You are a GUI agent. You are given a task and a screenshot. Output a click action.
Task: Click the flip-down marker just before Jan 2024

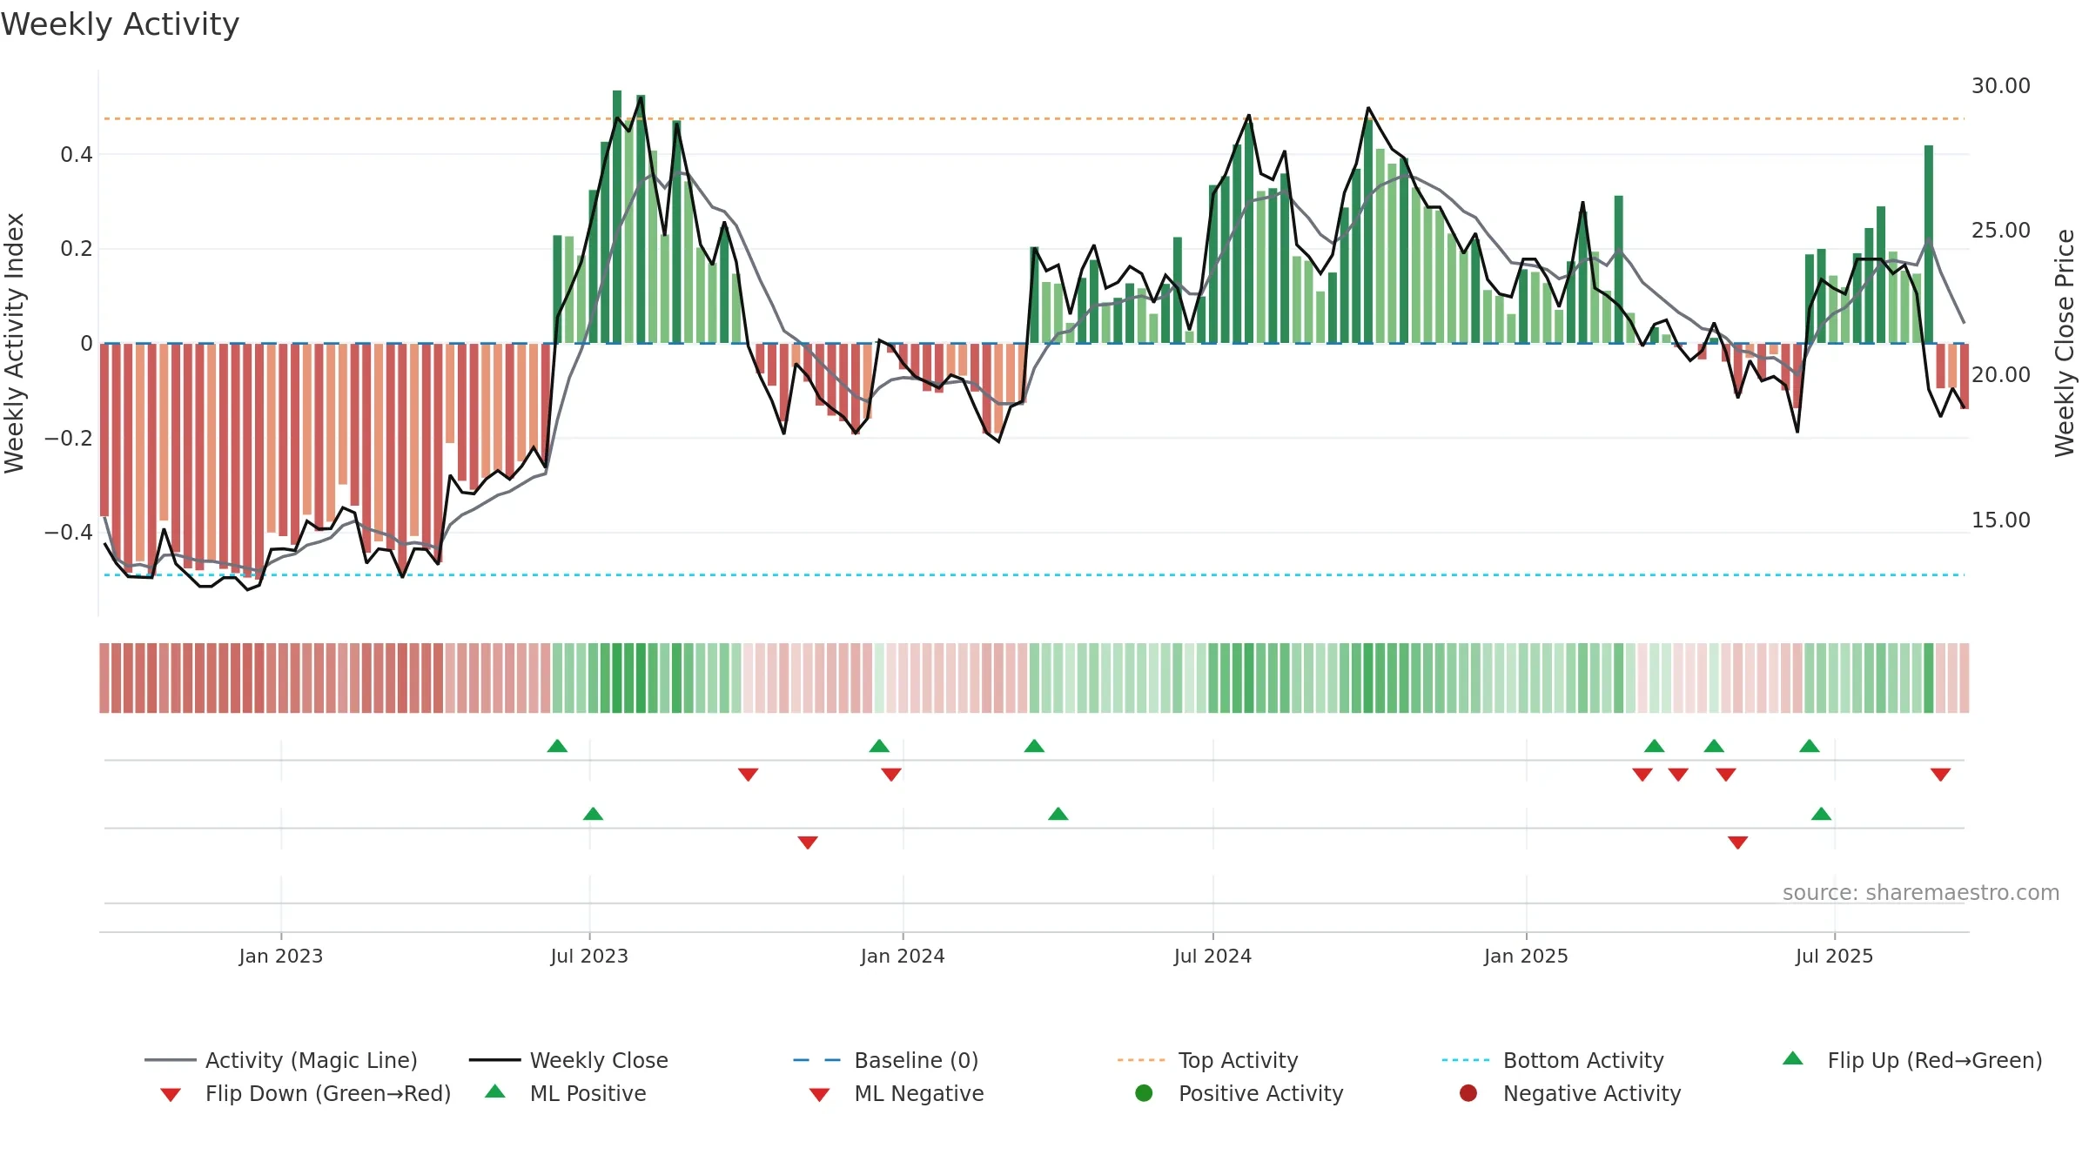891,774
